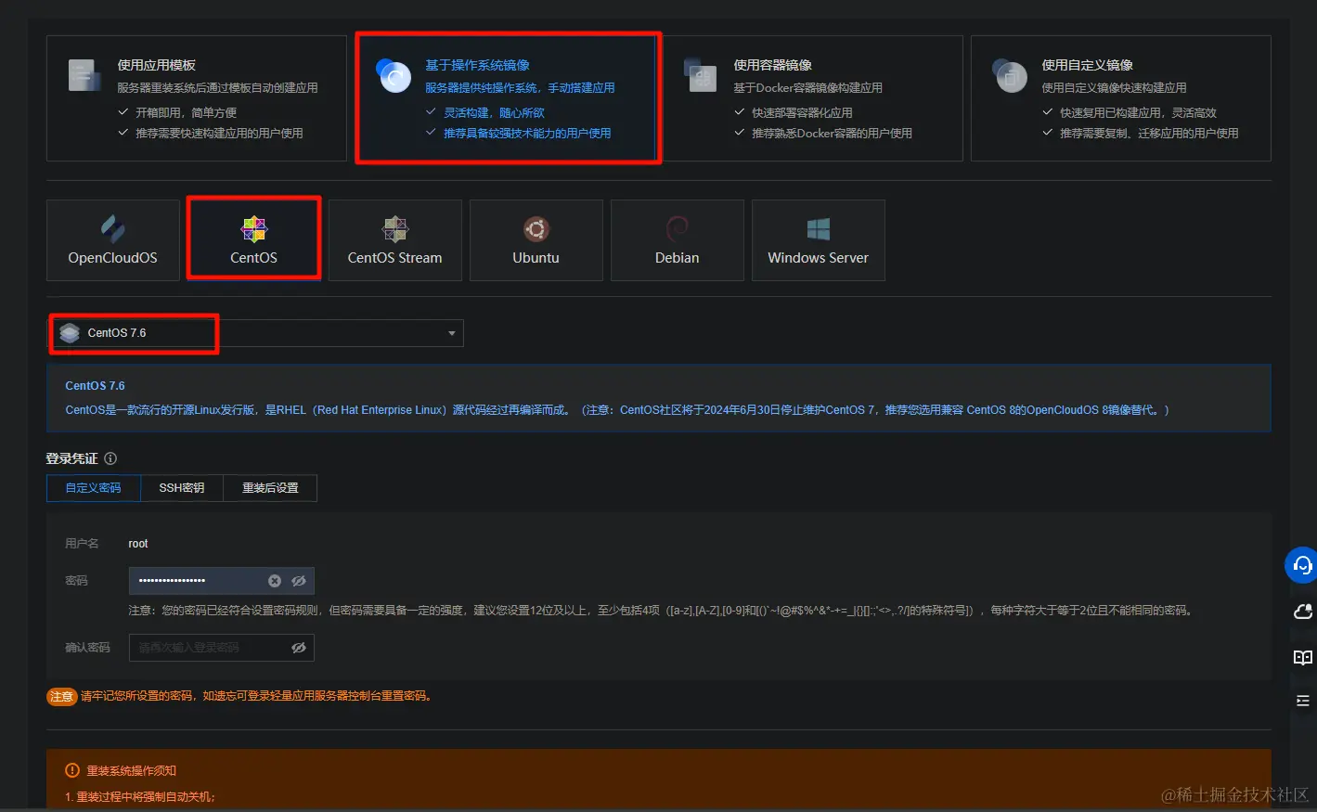The image size is (1317, 812).
Task: Switch to the 自定义密码 tab
Action: (x=94, y=488)
